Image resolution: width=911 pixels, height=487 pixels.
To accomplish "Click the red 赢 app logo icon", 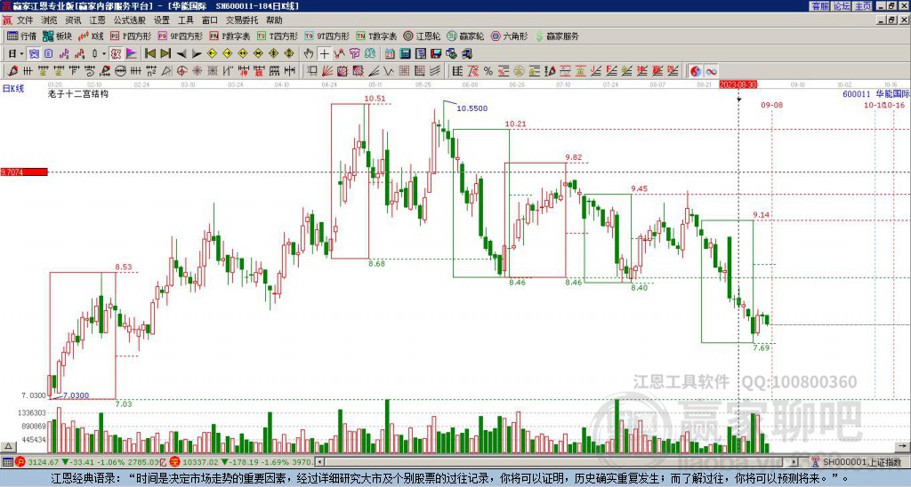I will coord(6,20).
